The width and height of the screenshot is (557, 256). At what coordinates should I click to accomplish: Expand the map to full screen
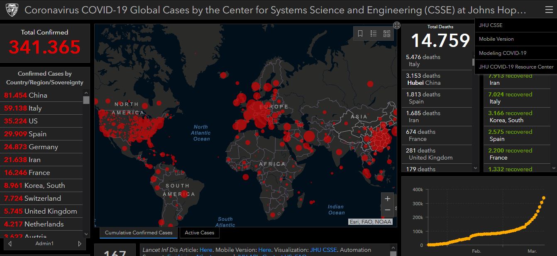(x=397, y=25)
